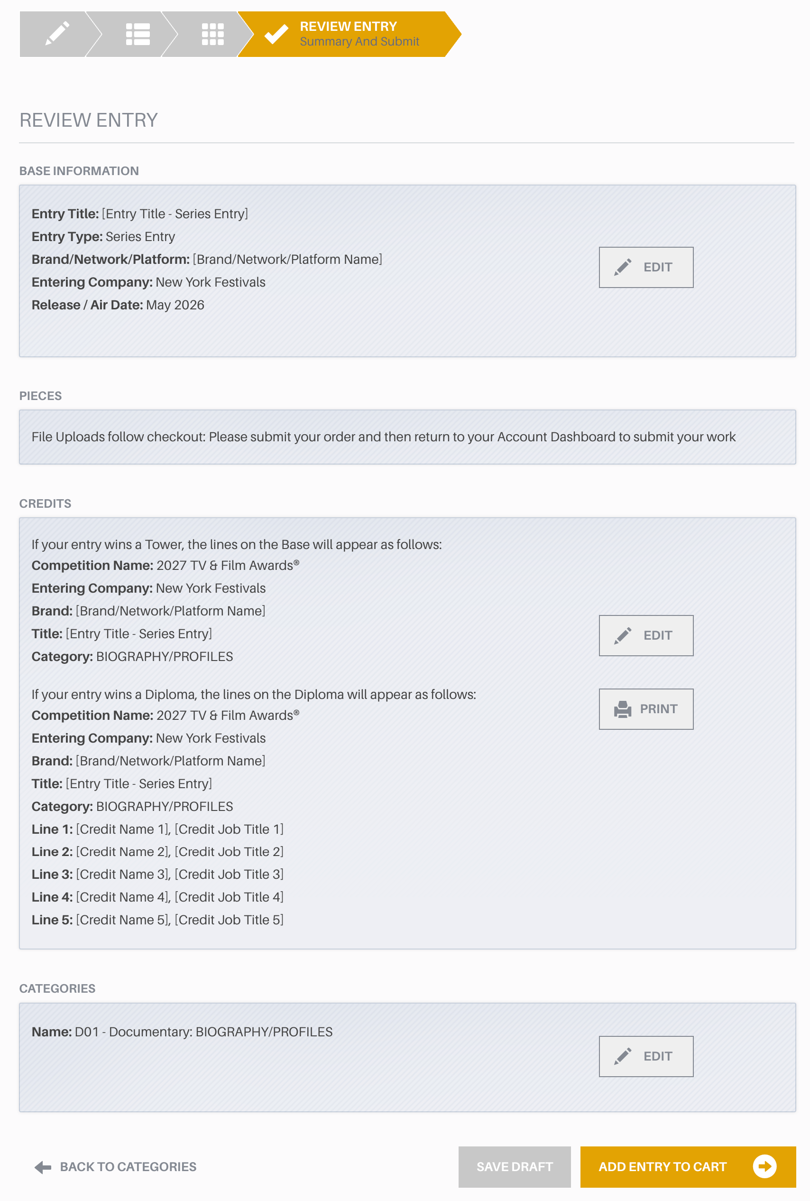Click pencil icon in Credits Edit button
The image size is (810, 1201).
[623, 636]
